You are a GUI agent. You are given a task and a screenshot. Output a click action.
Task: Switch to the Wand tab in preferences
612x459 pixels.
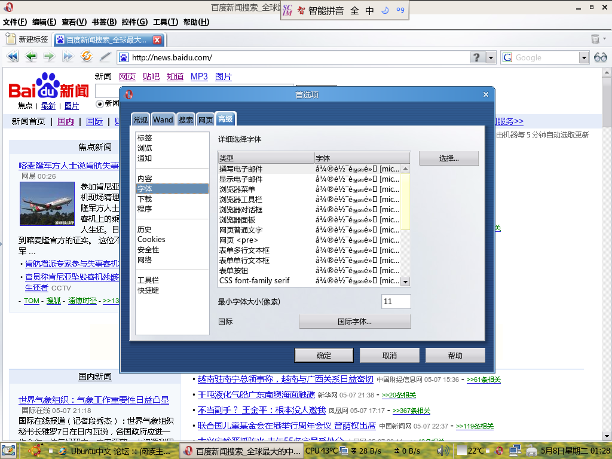pos(163,120)
